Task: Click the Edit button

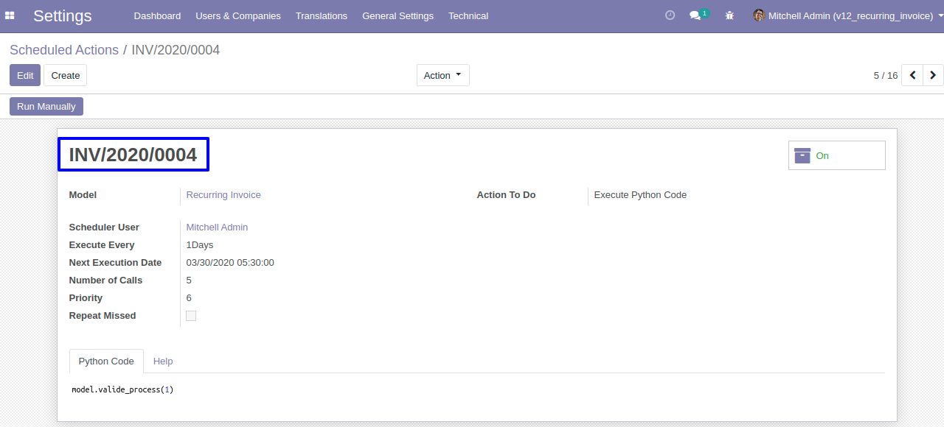Action: click(x=25, y=75)
